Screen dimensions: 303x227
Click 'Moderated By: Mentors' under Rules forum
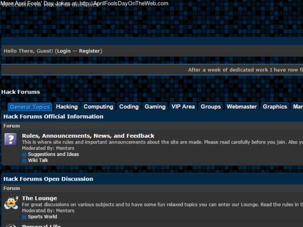coord(48,148)
